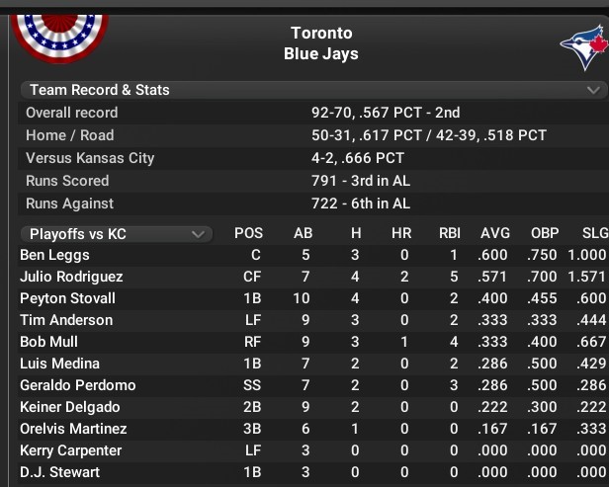This screenshot has width=609, height=487.
Task: Click the AB column header
Action: pyautogui.click(x=304, y=234)
